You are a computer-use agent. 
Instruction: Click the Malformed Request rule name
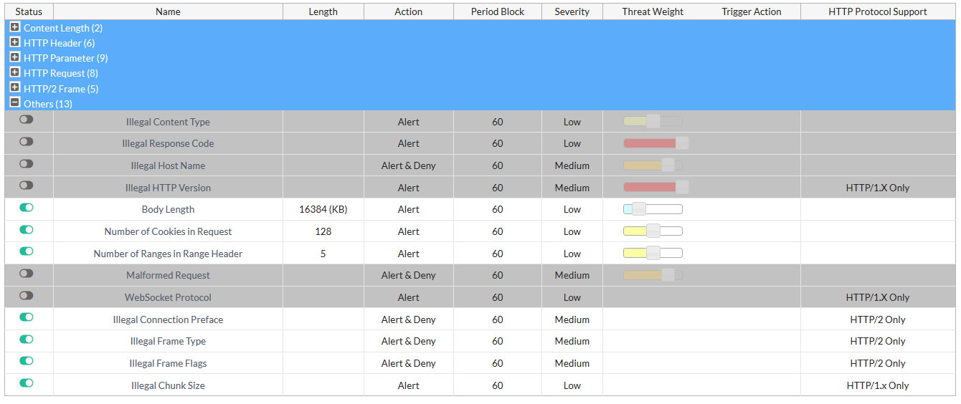point(168,275)
